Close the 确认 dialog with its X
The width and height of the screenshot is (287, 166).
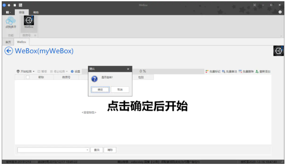tap(128, 69)
